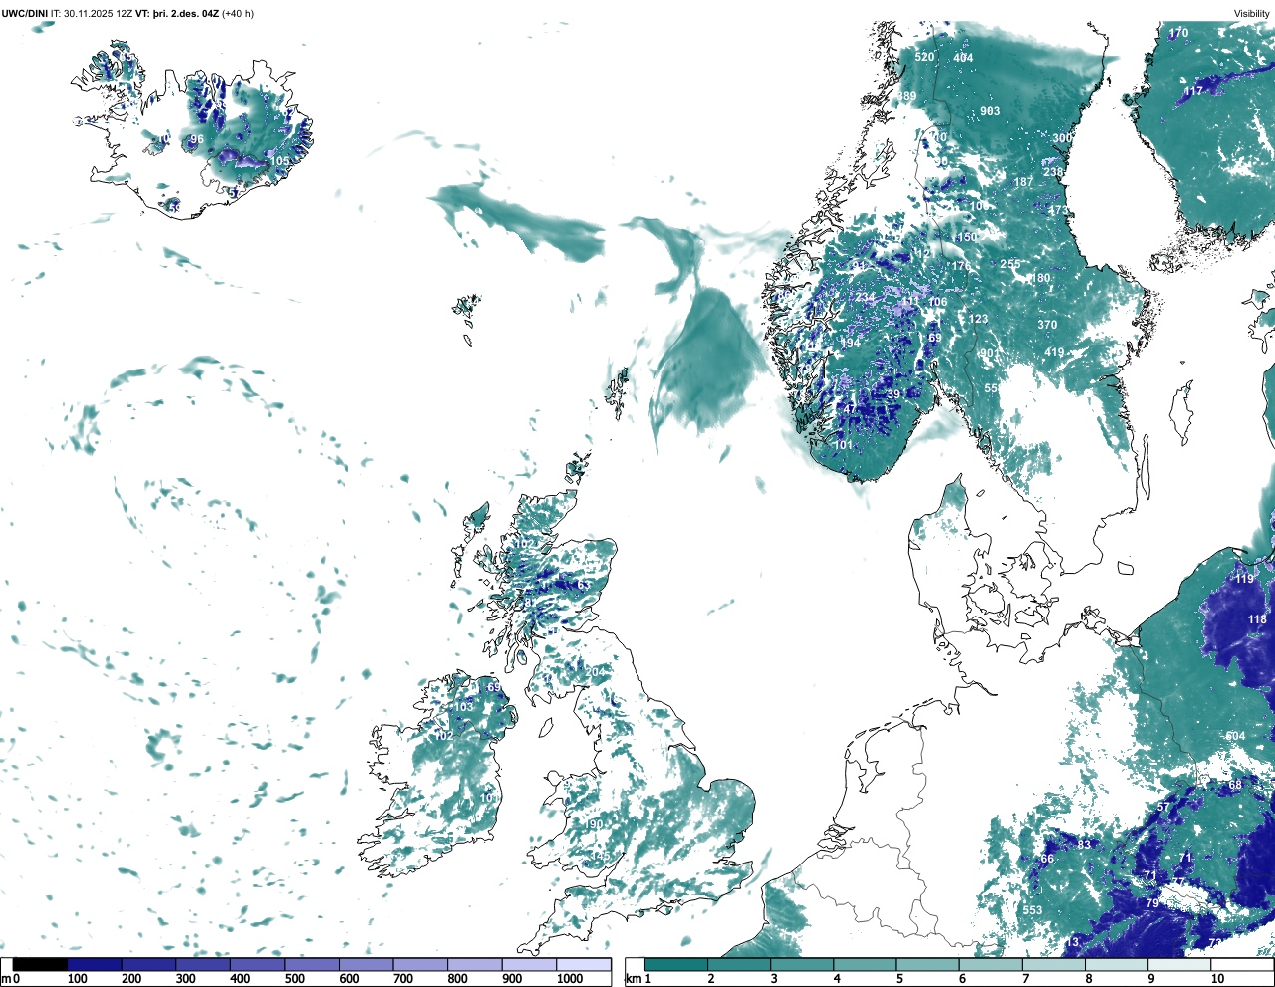1275x987 pixels.
Task: Click the '300' visibility value in Sweden
Action: point(1063,139)
